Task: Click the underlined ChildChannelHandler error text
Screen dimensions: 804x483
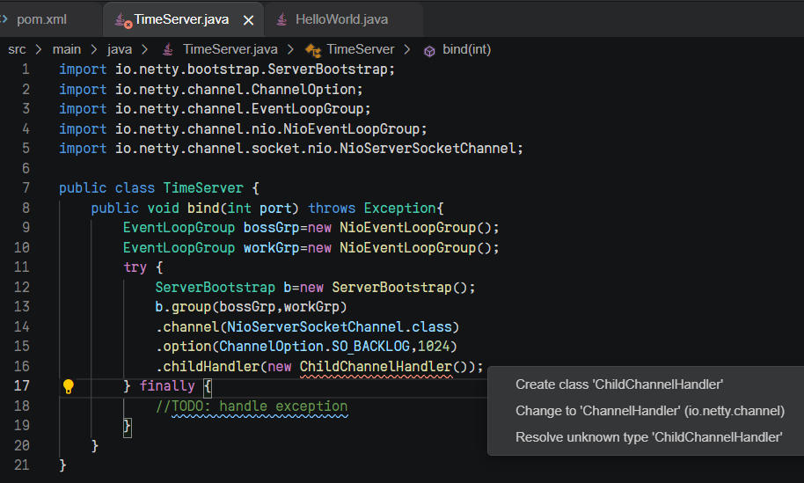Action: point(376,367)
